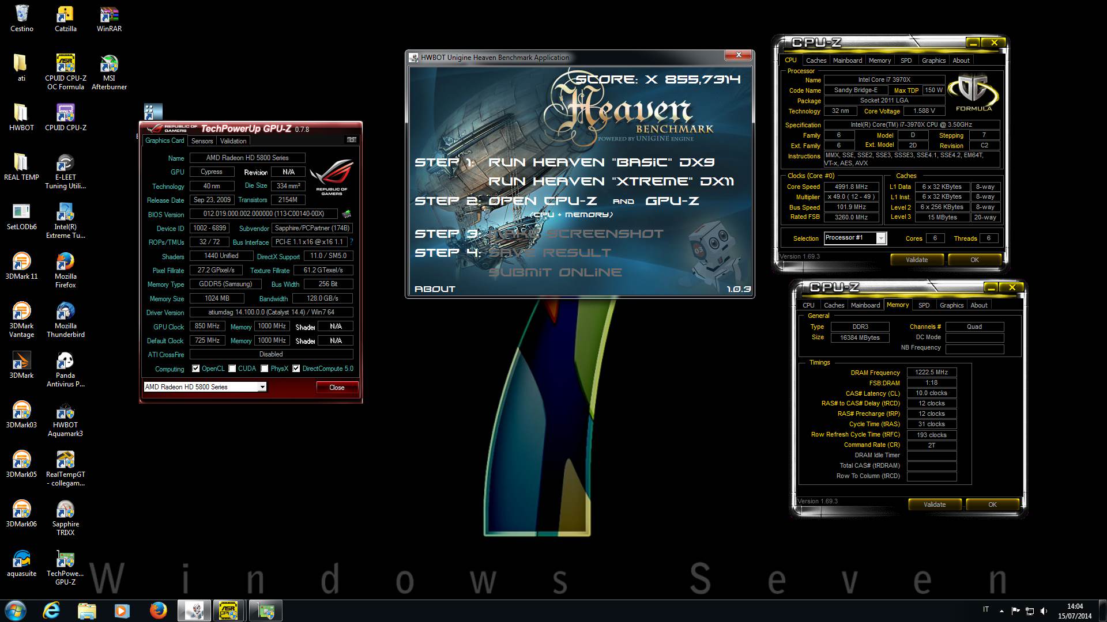Open RealTempGT desktop shortcut
Viewport: 1107px width, 622px height.
click(x=65, y=468)
